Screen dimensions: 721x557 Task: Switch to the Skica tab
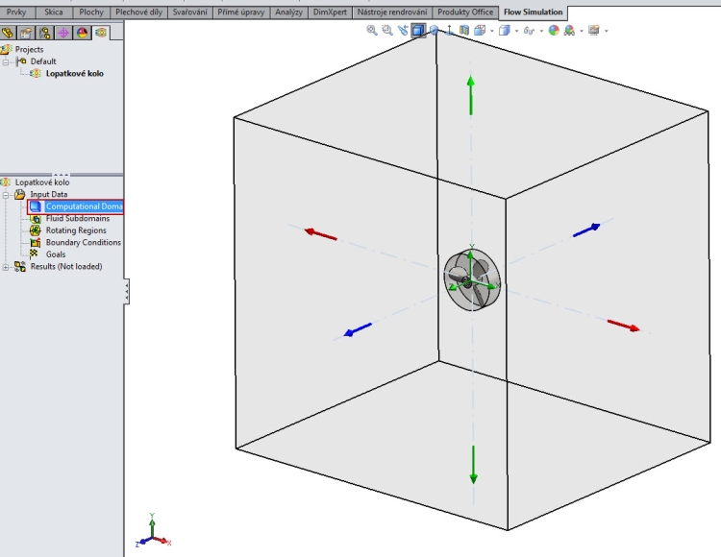pos(53,12)
